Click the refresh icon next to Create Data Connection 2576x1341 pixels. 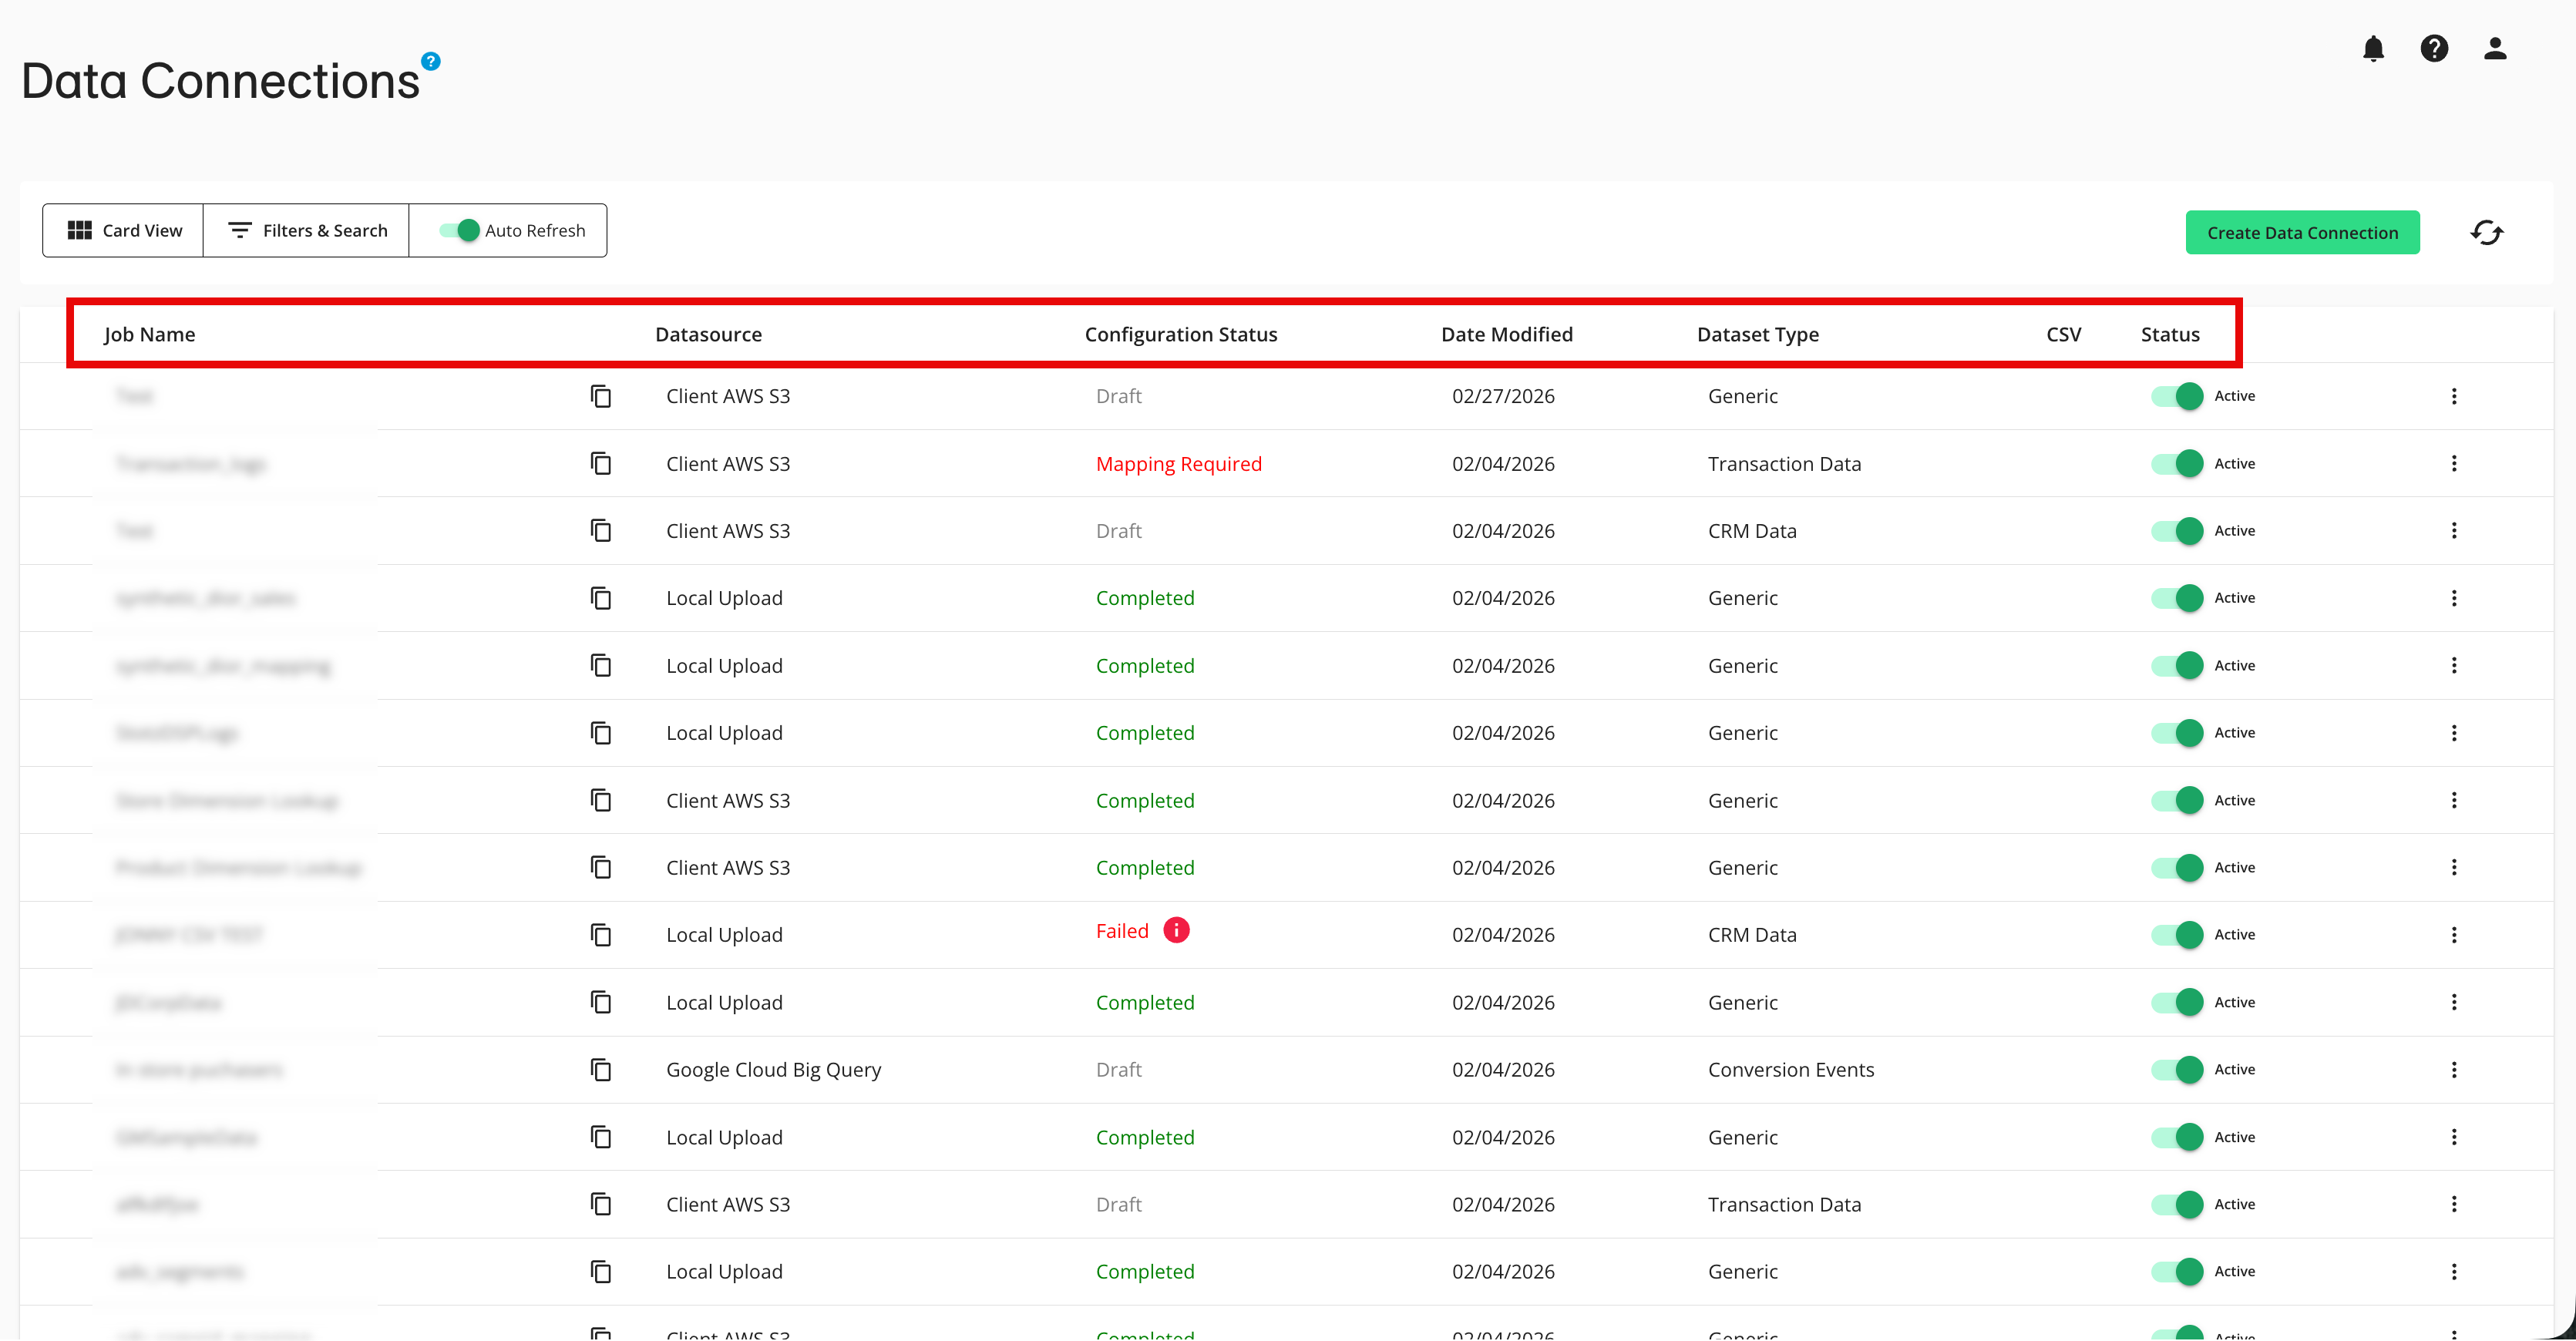tap(2487, 232)
